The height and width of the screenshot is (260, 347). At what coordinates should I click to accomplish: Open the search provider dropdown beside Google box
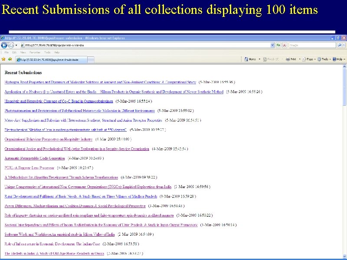pos(344,45)
